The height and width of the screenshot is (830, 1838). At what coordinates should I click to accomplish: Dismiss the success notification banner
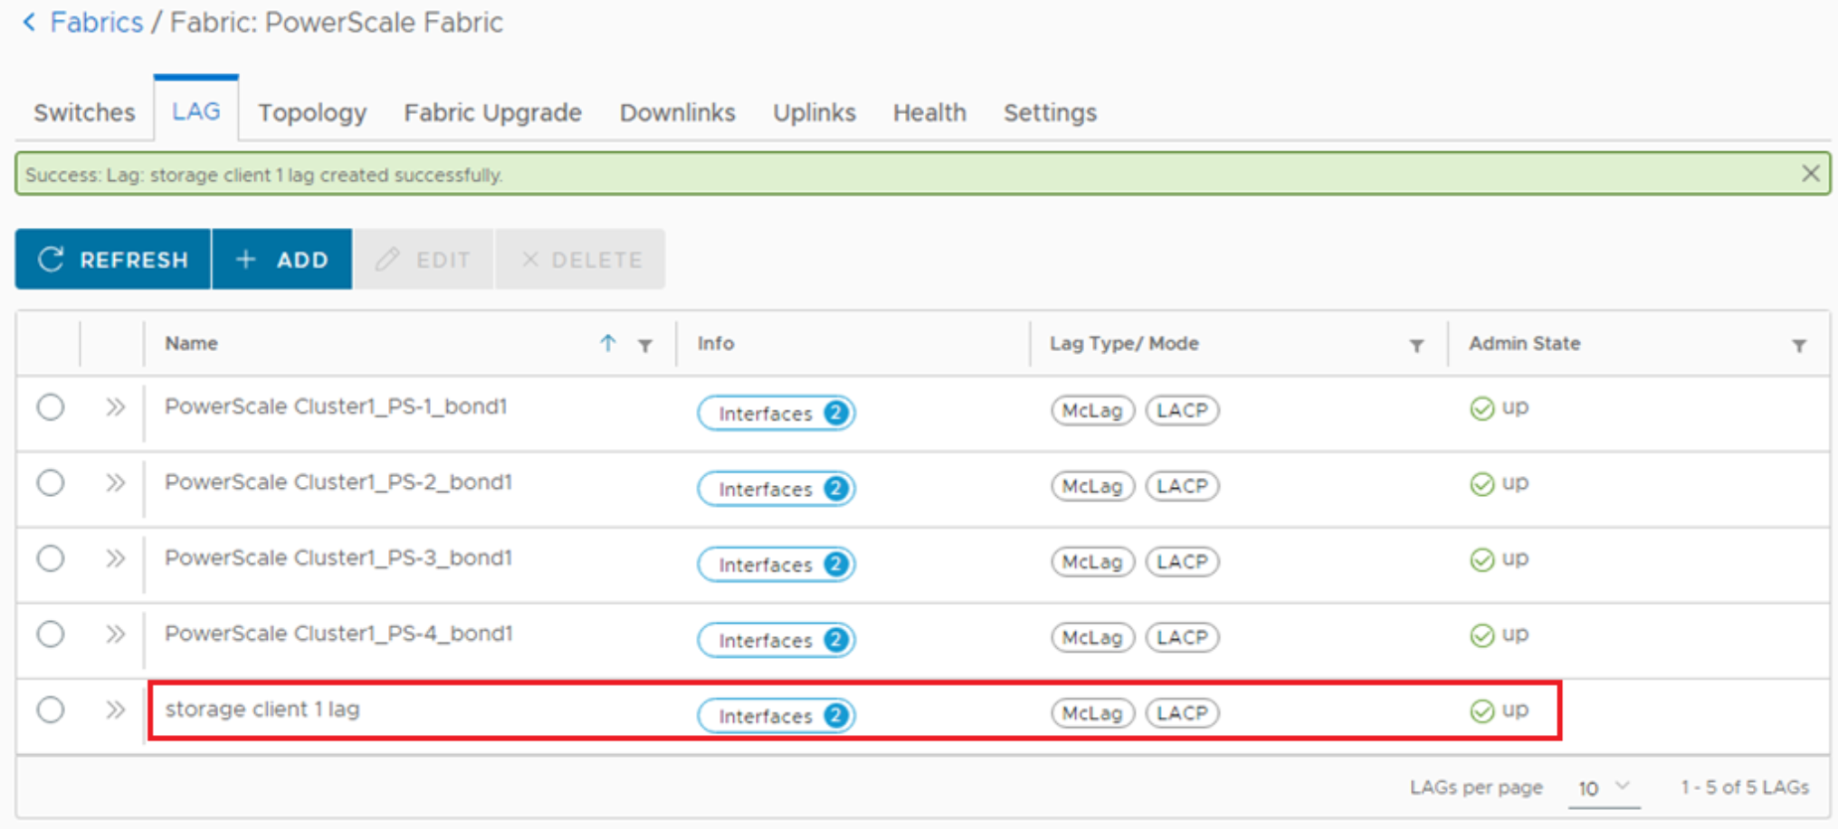(x=1810, y=173)
